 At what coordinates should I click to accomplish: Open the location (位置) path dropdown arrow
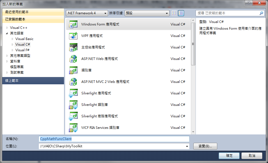187,146
